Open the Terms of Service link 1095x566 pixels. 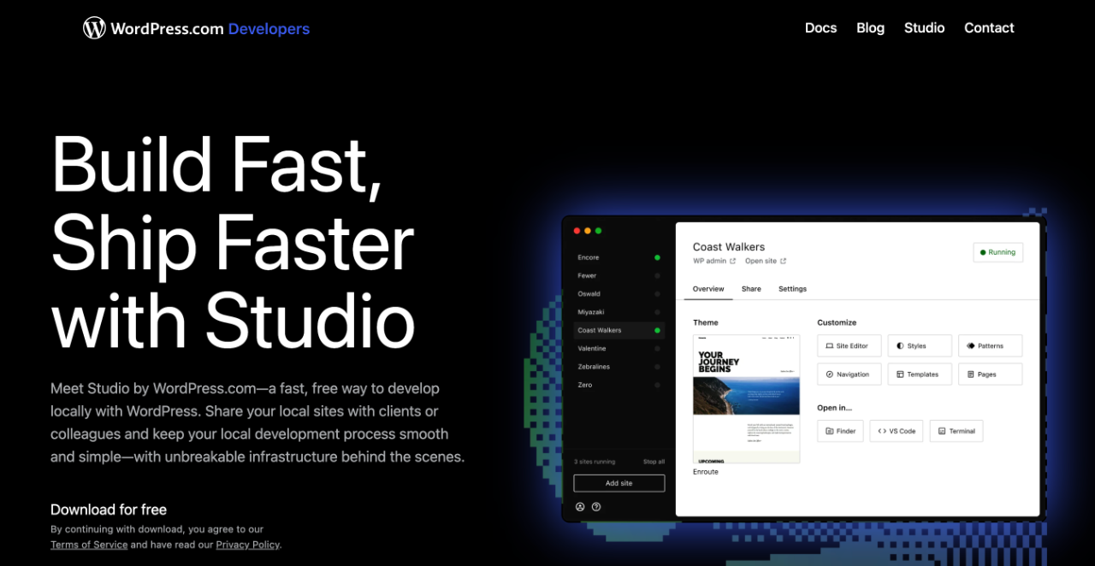[x=89, y=545]
